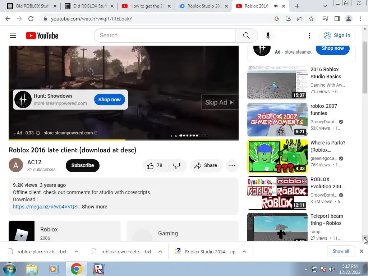Expand options for roblox-tower-defe download
This screenshot has height=276, width=368.
pyautogui.click(x=160, y=252)
